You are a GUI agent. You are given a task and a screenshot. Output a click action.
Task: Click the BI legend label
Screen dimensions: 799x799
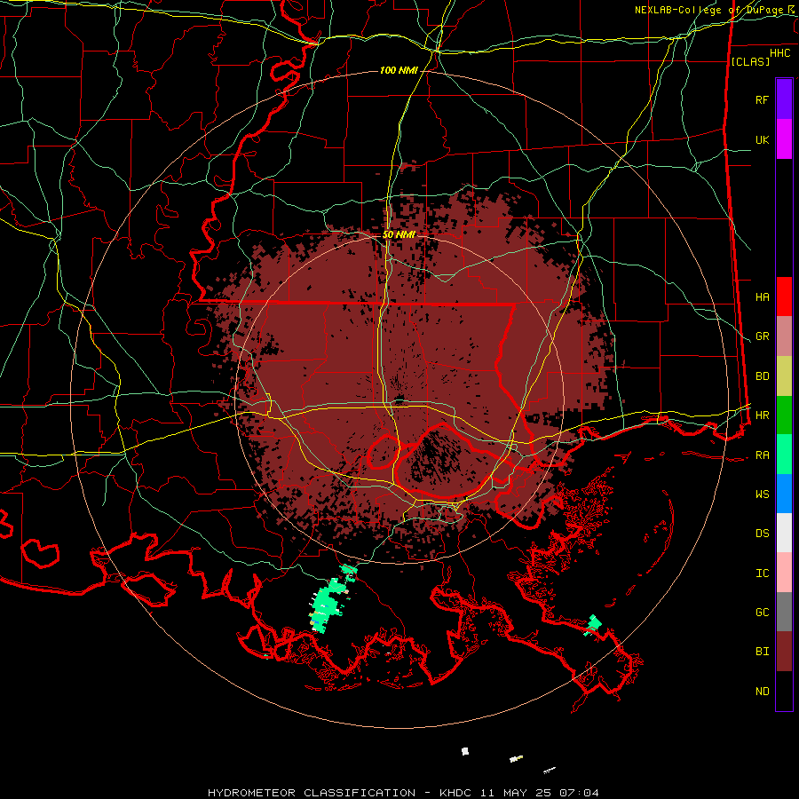point(762,652)
